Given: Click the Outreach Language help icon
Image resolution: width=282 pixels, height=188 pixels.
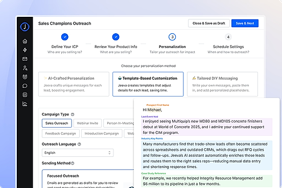Looking at the screenshot, I should [79, 144].
